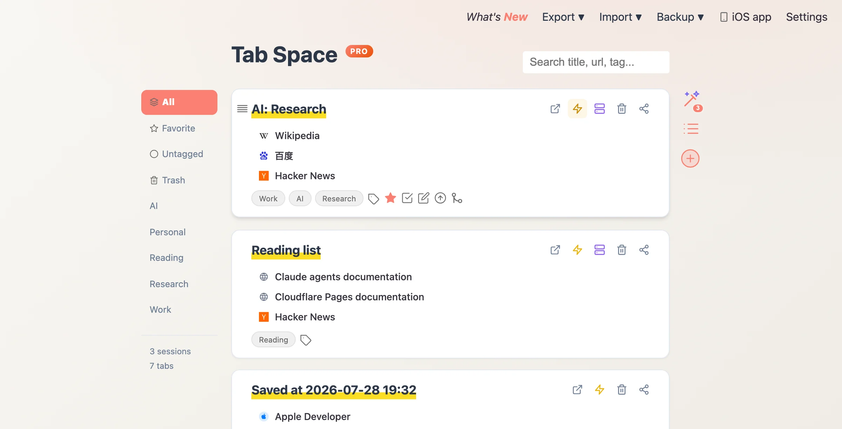
Task: Open Settings from the top bar
Action: 807,17
